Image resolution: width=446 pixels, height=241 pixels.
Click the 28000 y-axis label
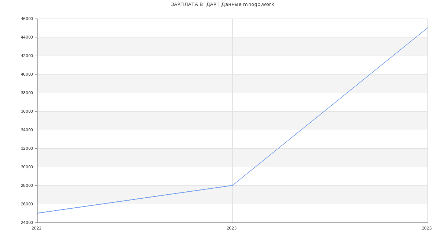(x=27, y=185)
